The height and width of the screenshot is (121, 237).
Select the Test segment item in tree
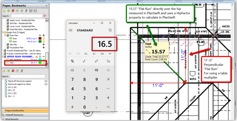(12, 63)
